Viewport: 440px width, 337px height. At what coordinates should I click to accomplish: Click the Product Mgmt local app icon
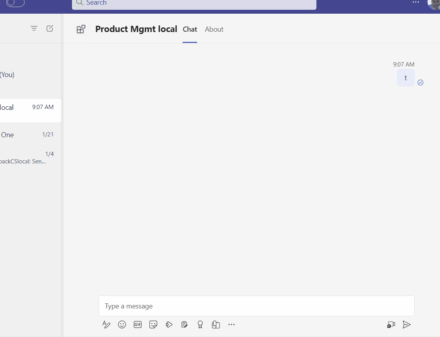81,29
